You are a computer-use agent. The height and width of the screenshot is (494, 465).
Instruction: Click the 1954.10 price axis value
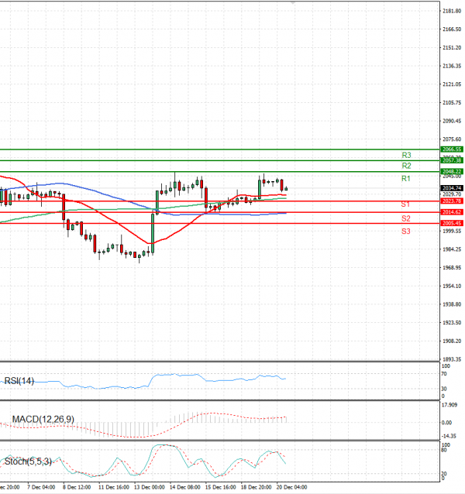452,286
